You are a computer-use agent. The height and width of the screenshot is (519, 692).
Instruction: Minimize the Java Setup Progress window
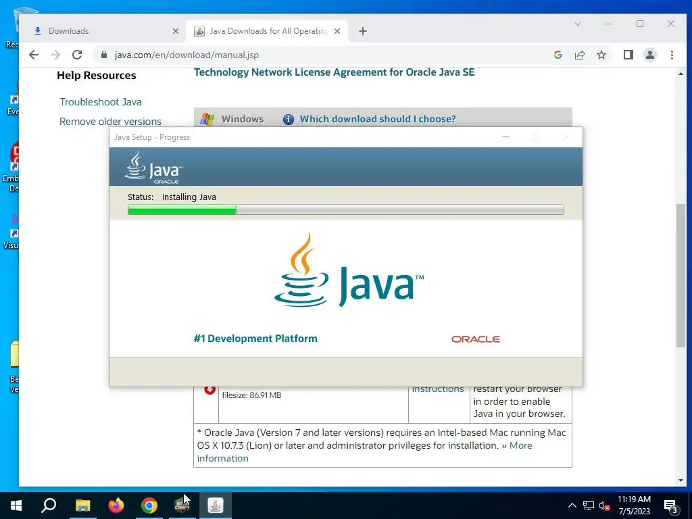pyautogui.click(x=505, y=137)
